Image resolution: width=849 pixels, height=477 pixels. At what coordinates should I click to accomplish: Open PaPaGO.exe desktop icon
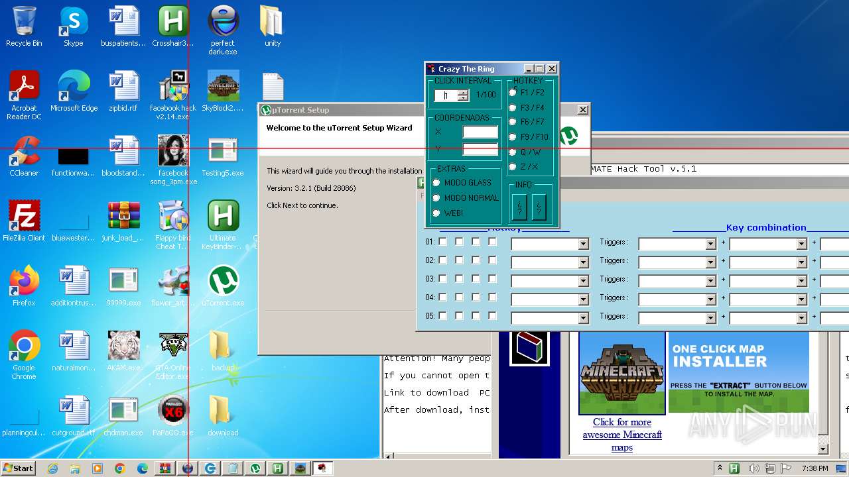pyautogui.click(x=173, y=417)
